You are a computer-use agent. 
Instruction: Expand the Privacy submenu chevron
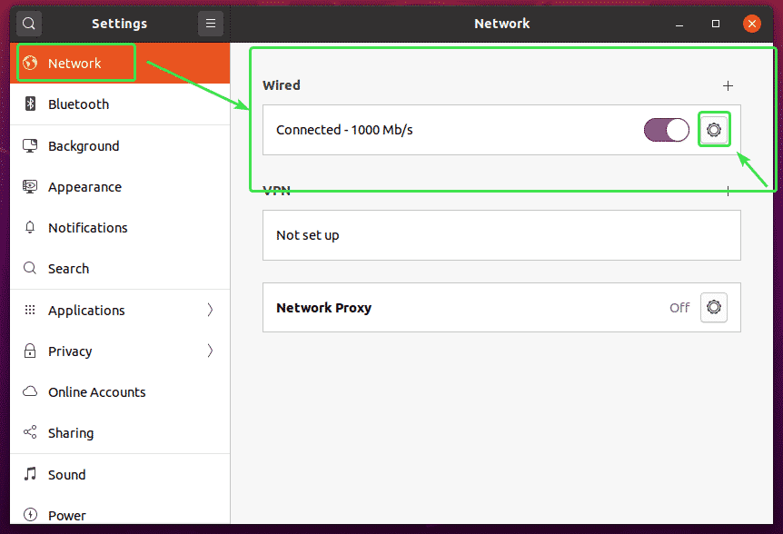point(211,351)
